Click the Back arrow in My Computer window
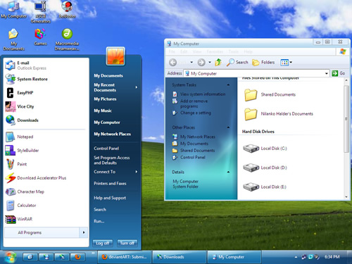The width and height of the screenshot is (352, 264). tap(173, 62)
